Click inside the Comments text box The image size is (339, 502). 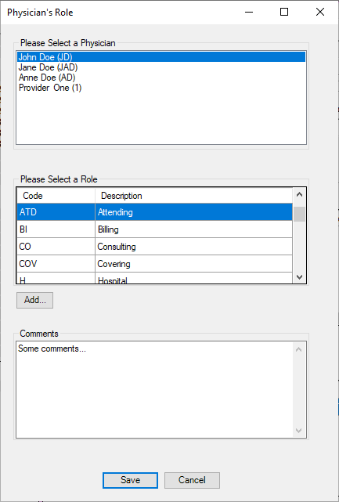coord(154,390)
